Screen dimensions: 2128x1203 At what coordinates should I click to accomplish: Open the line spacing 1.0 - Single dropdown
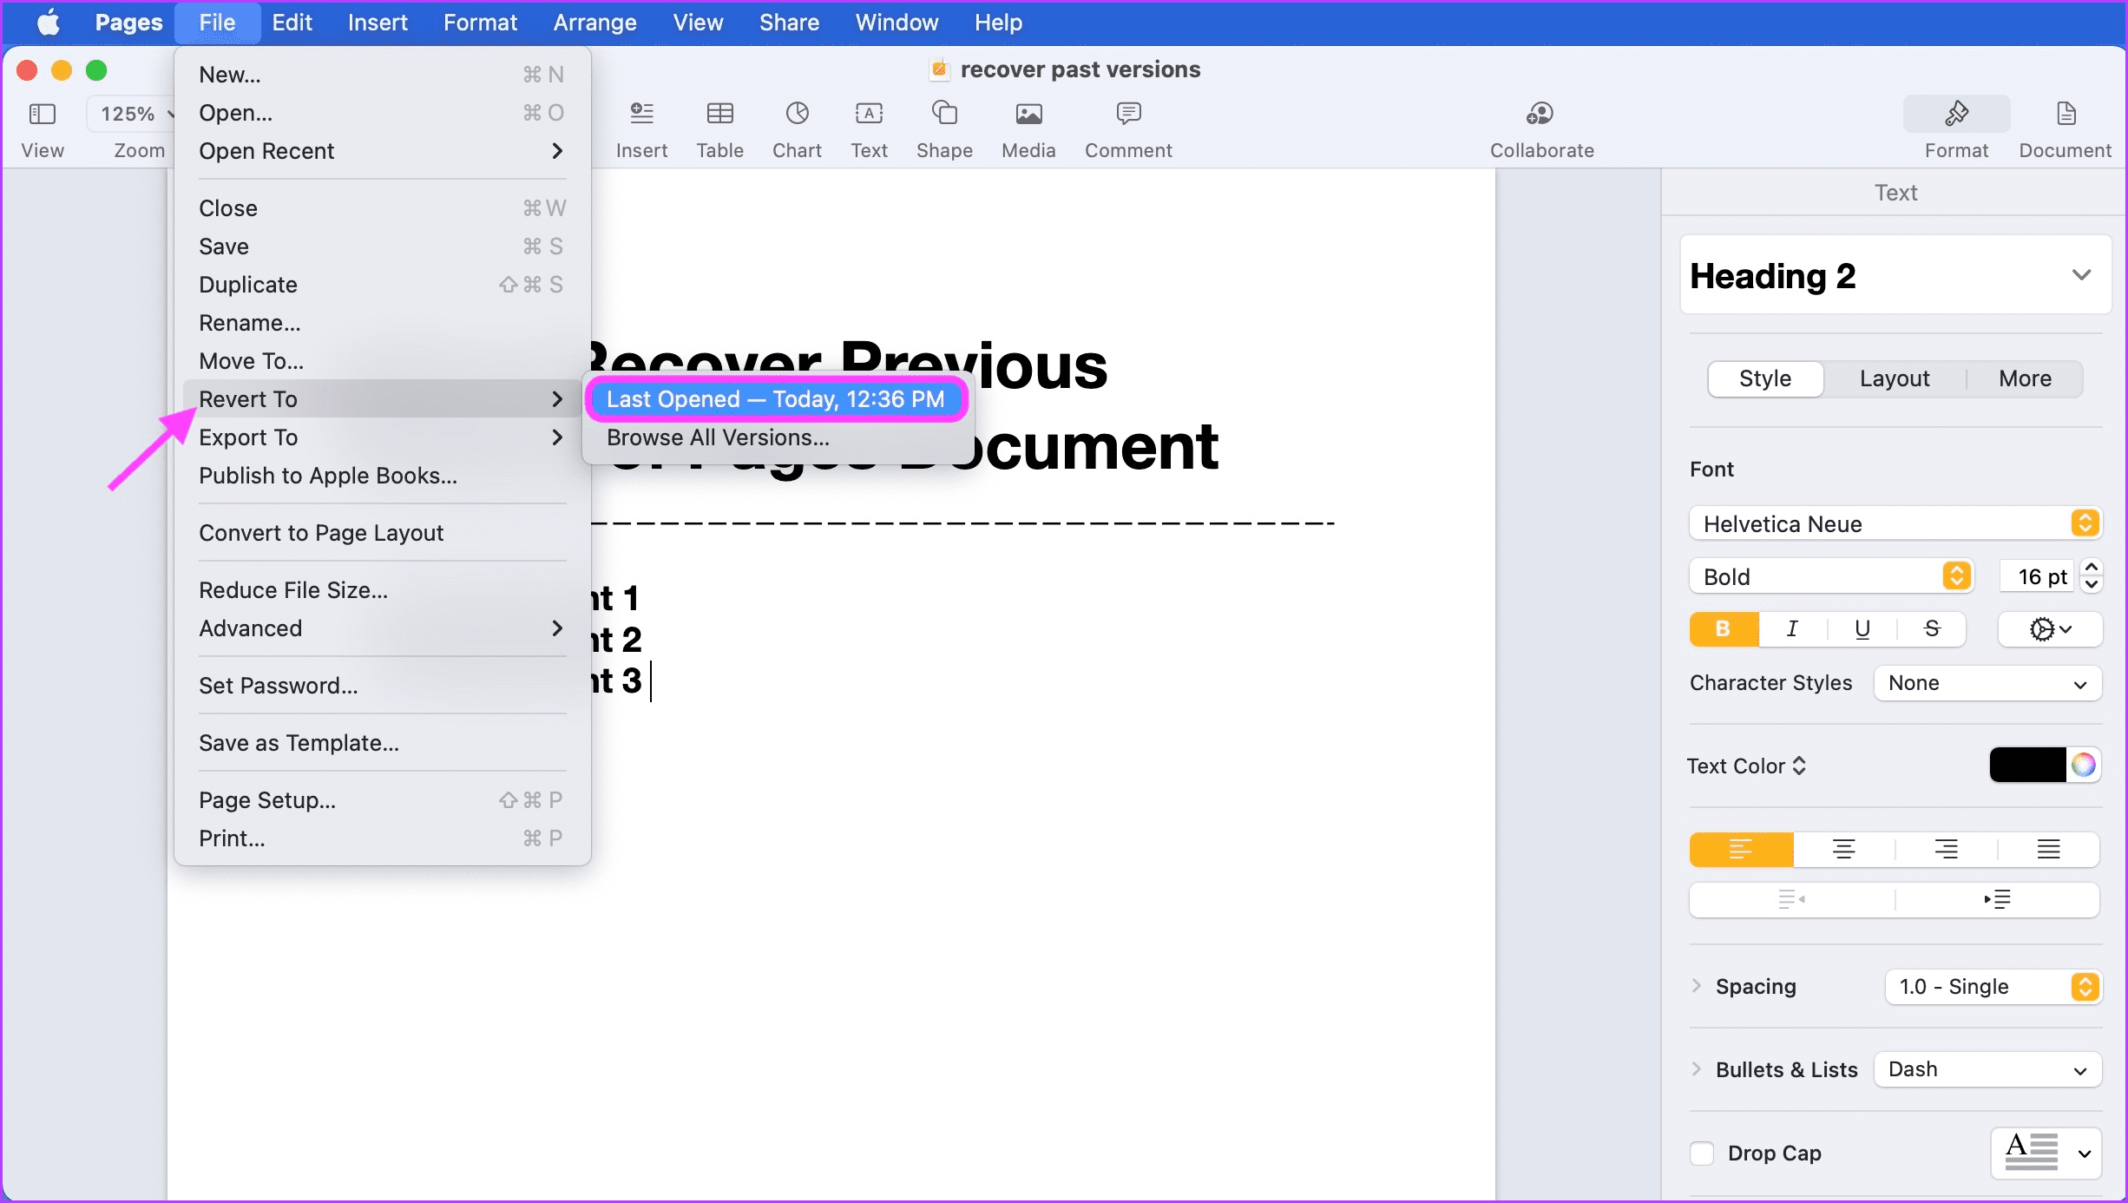coord(1993,987)
